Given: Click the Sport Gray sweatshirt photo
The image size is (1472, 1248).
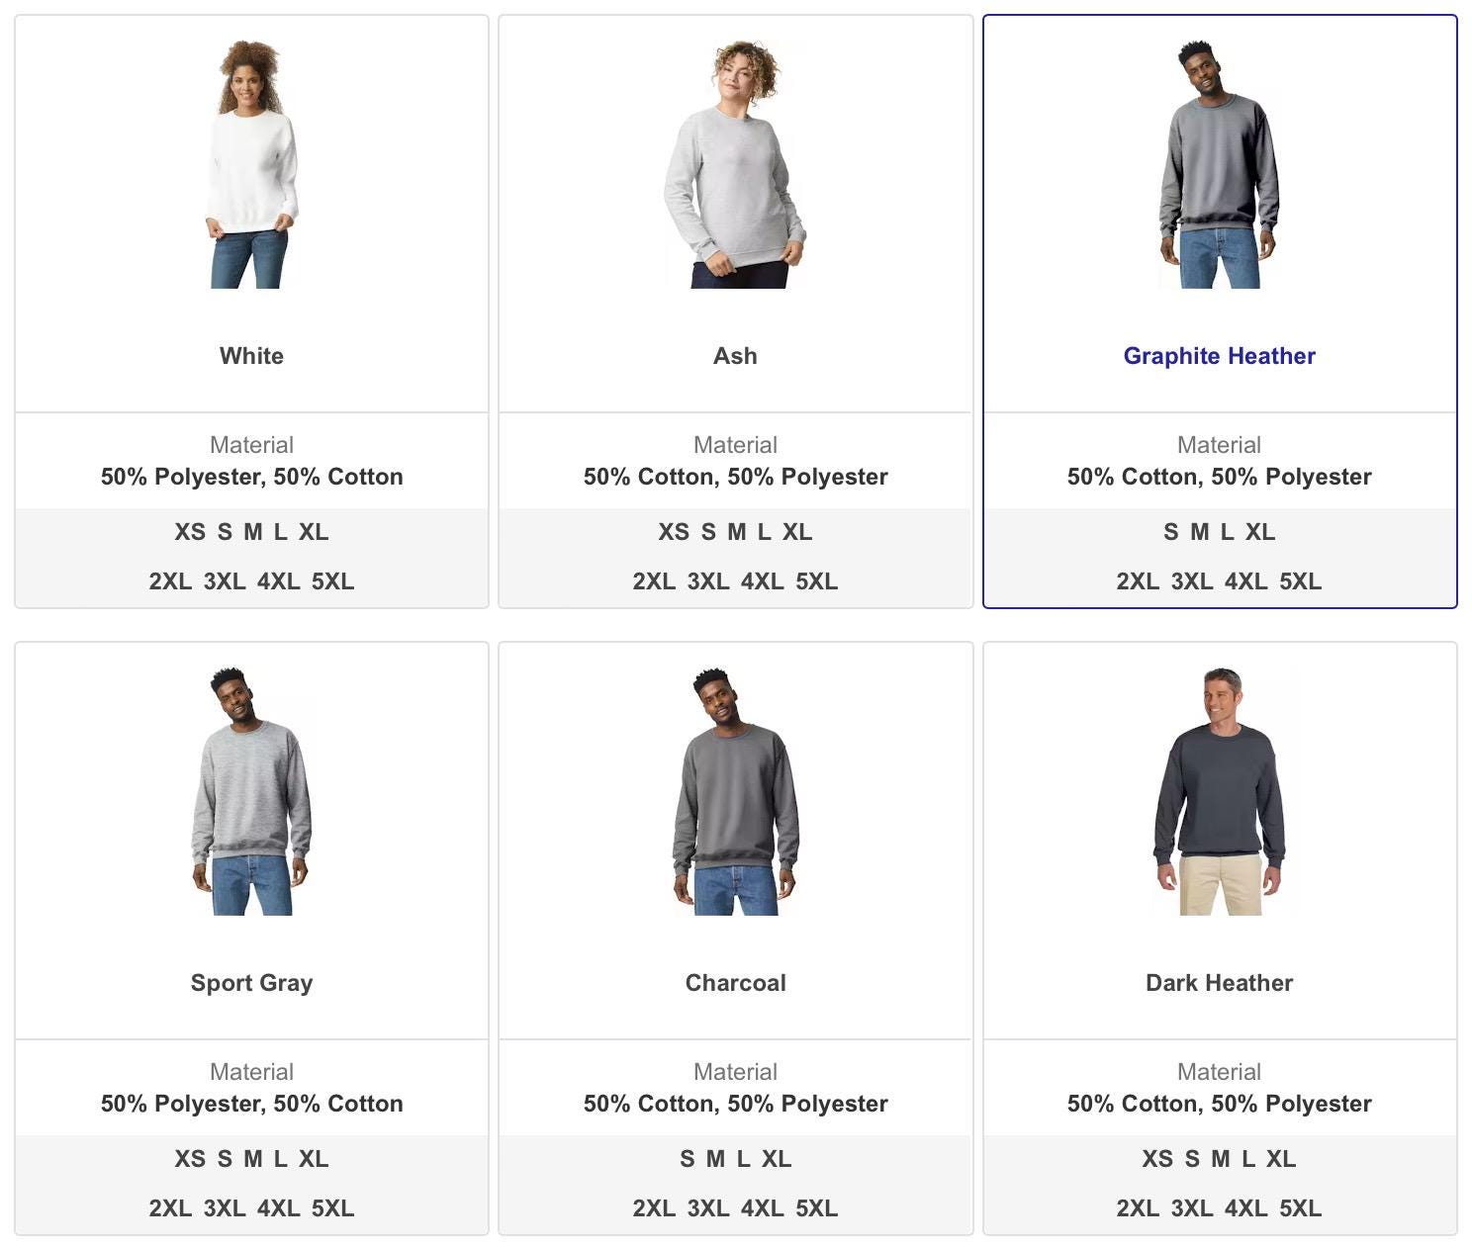Looking at the screenshot, I should pyautogui.click(x=251, y=792).
